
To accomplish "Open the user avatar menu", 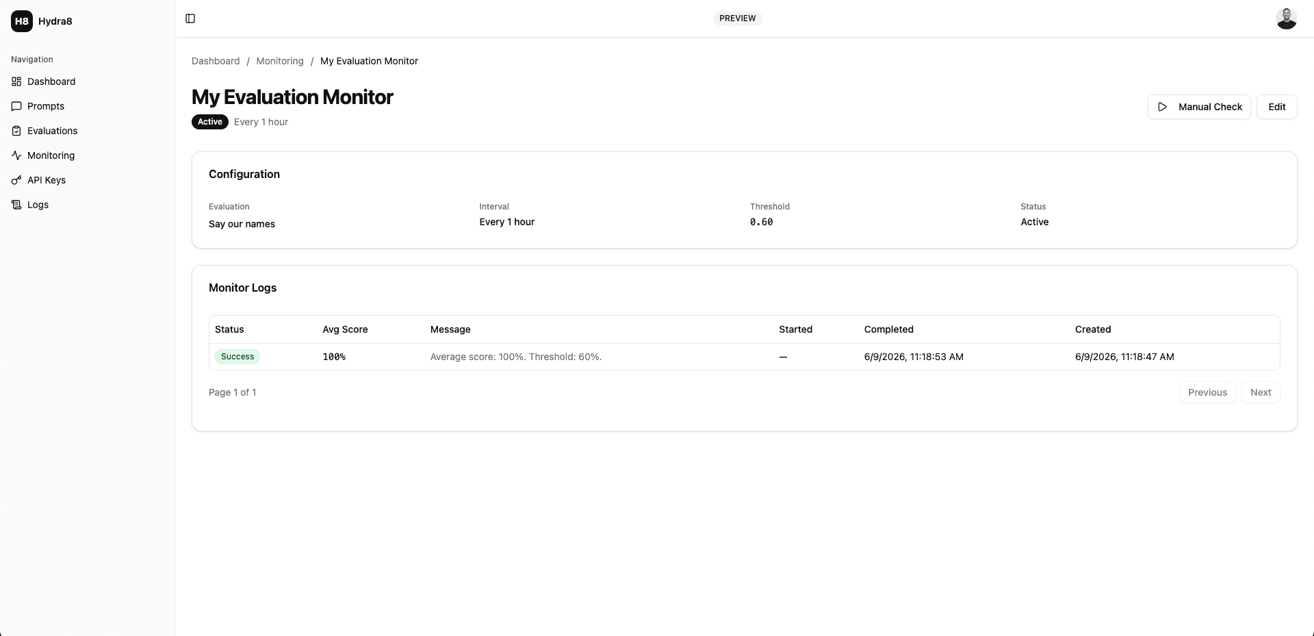I will pyautogui.click(x=1286, y=18).
